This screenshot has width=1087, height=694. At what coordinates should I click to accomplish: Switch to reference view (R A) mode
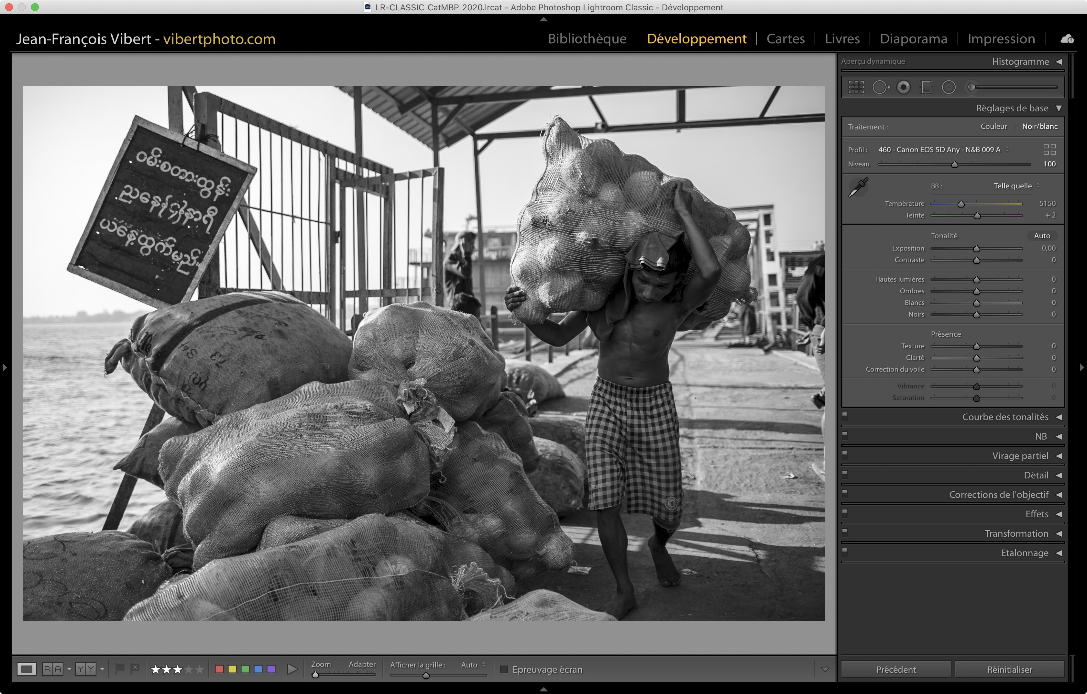pyautogui.click(x=52, y=669)
